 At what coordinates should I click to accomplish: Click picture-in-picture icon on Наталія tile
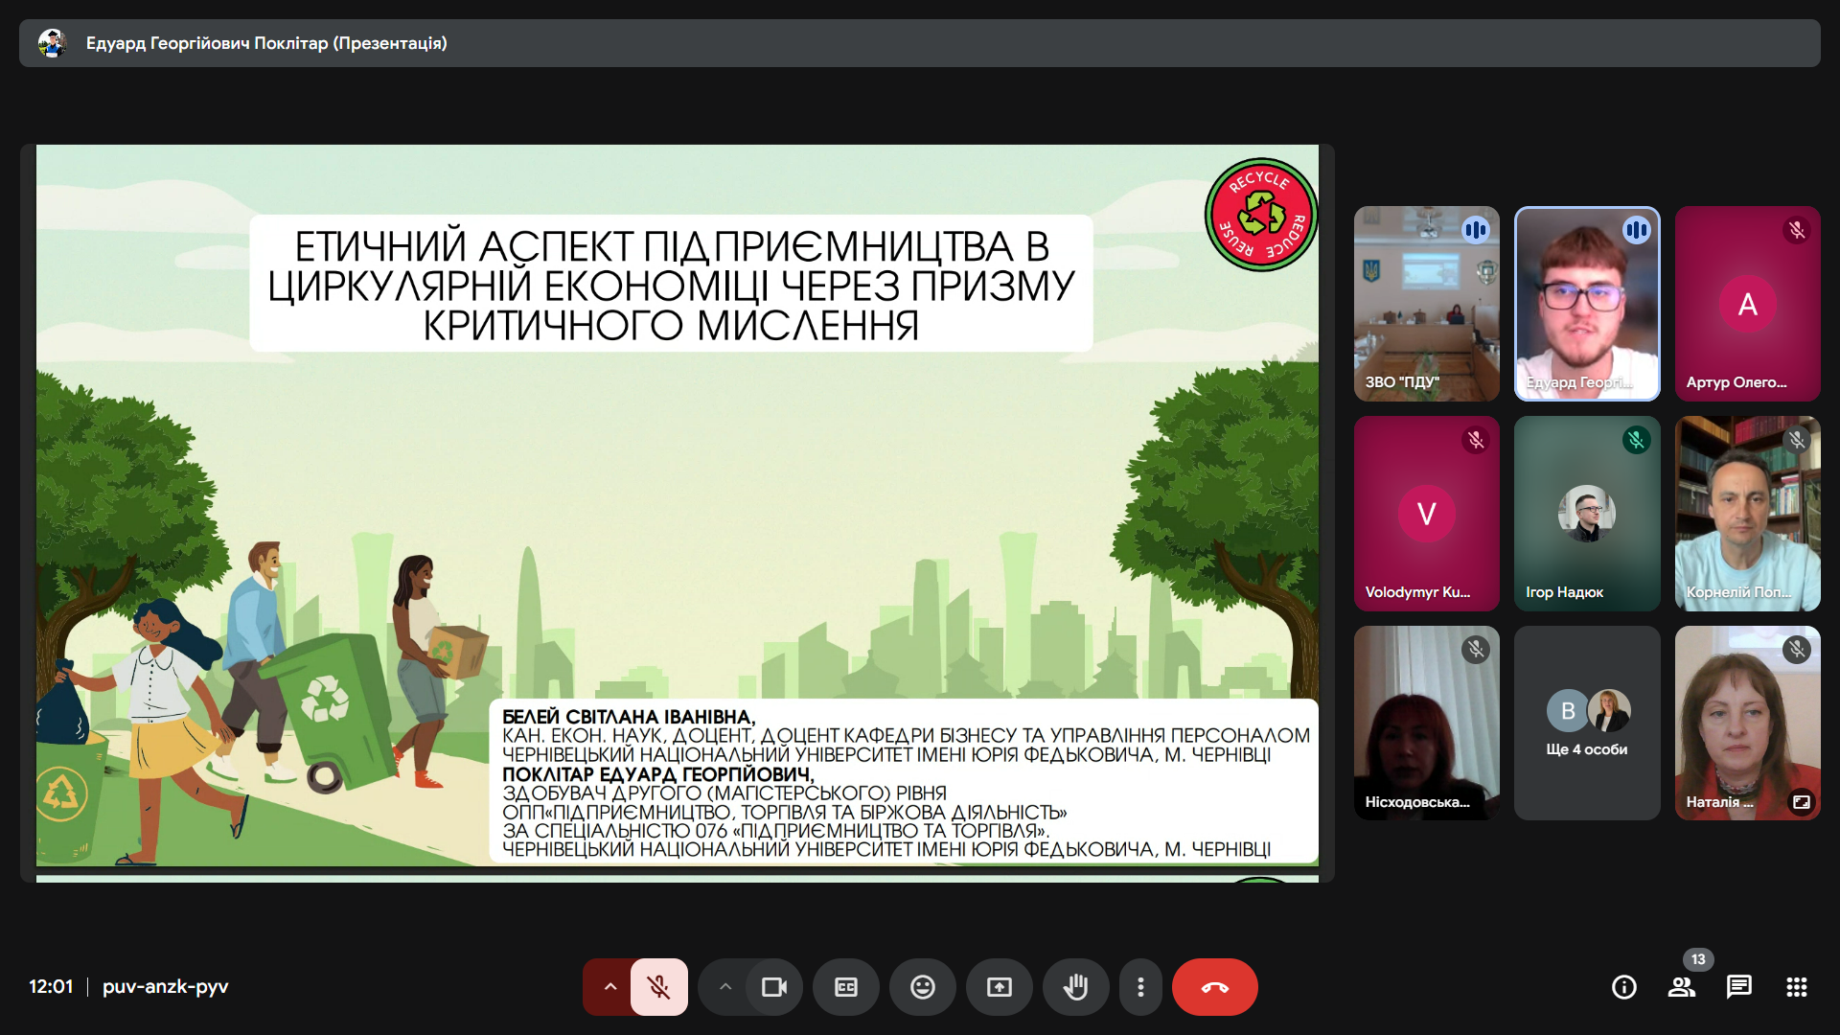(x=1801, y=802)
